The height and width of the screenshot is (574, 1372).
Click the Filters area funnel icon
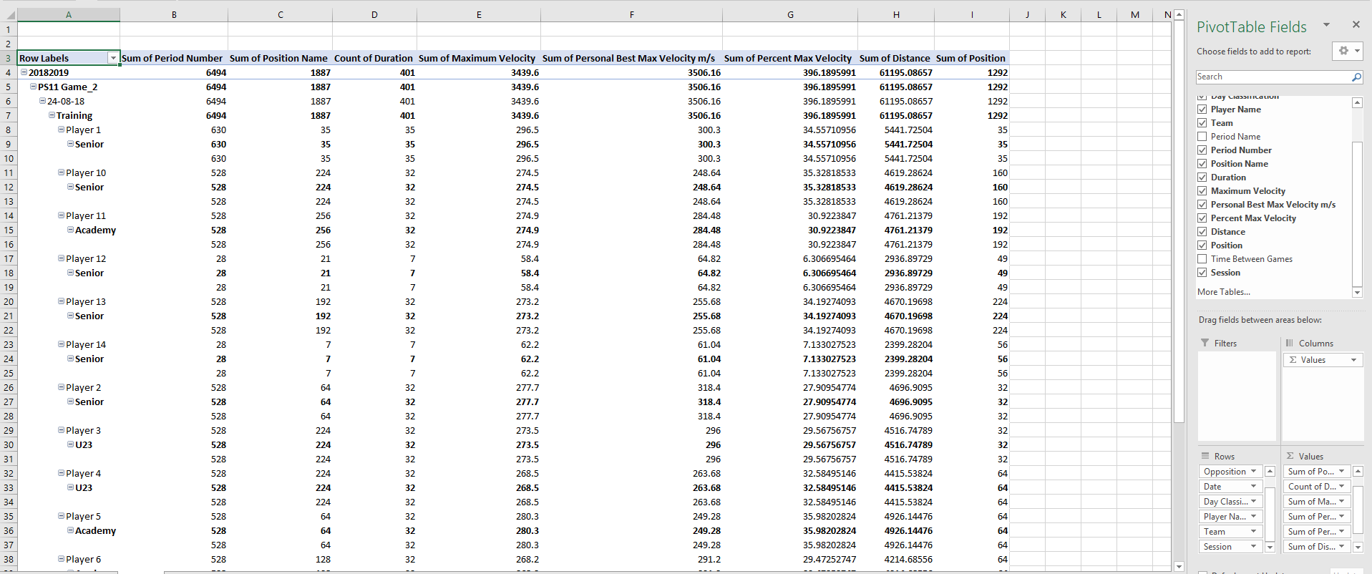(x=1205, y=344)
